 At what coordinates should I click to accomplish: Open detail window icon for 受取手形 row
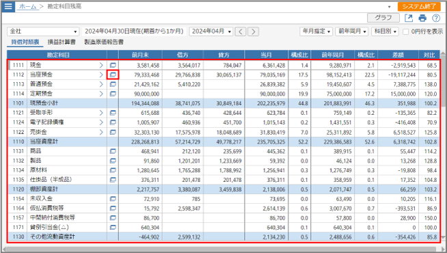click(x=113, y=113)
